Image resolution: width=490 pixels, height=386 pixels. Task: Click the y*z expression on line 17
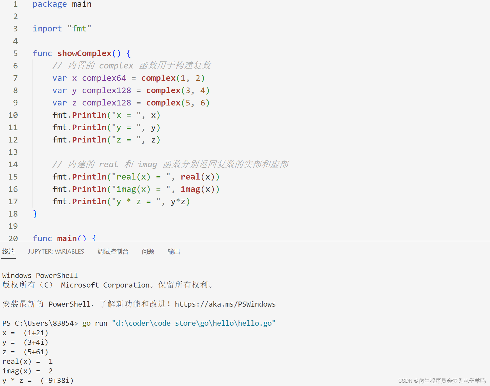[178, 201]
